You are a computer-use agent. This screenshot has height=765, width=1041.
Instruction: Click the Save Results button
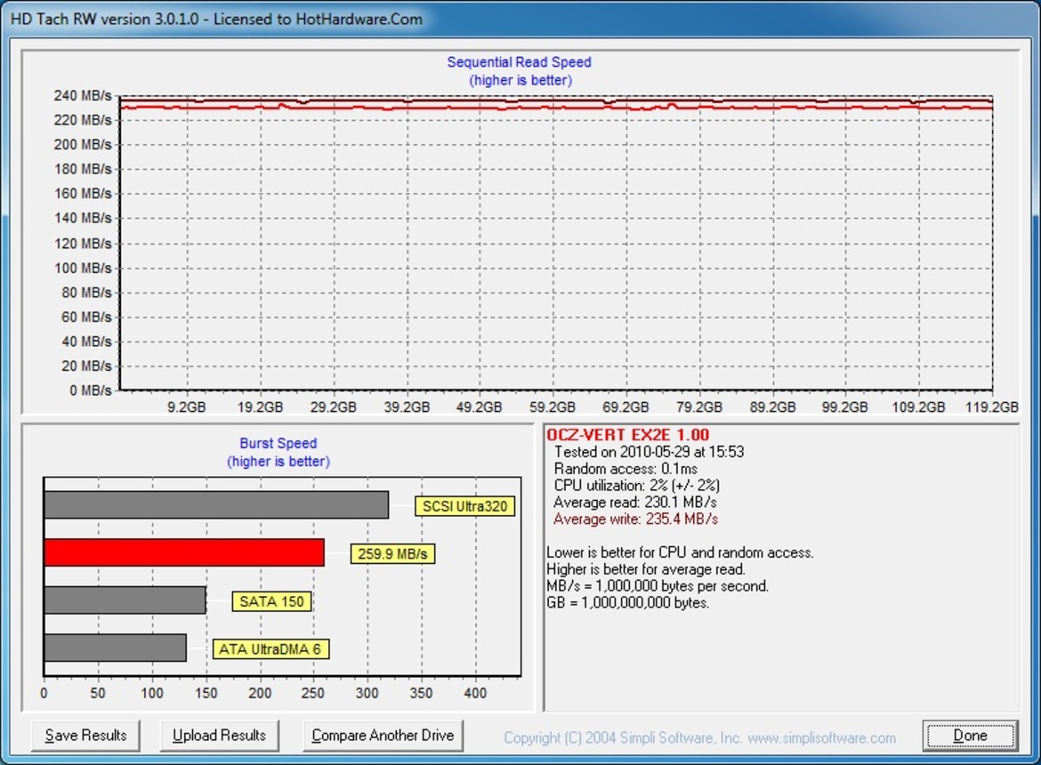click(85, 736)
